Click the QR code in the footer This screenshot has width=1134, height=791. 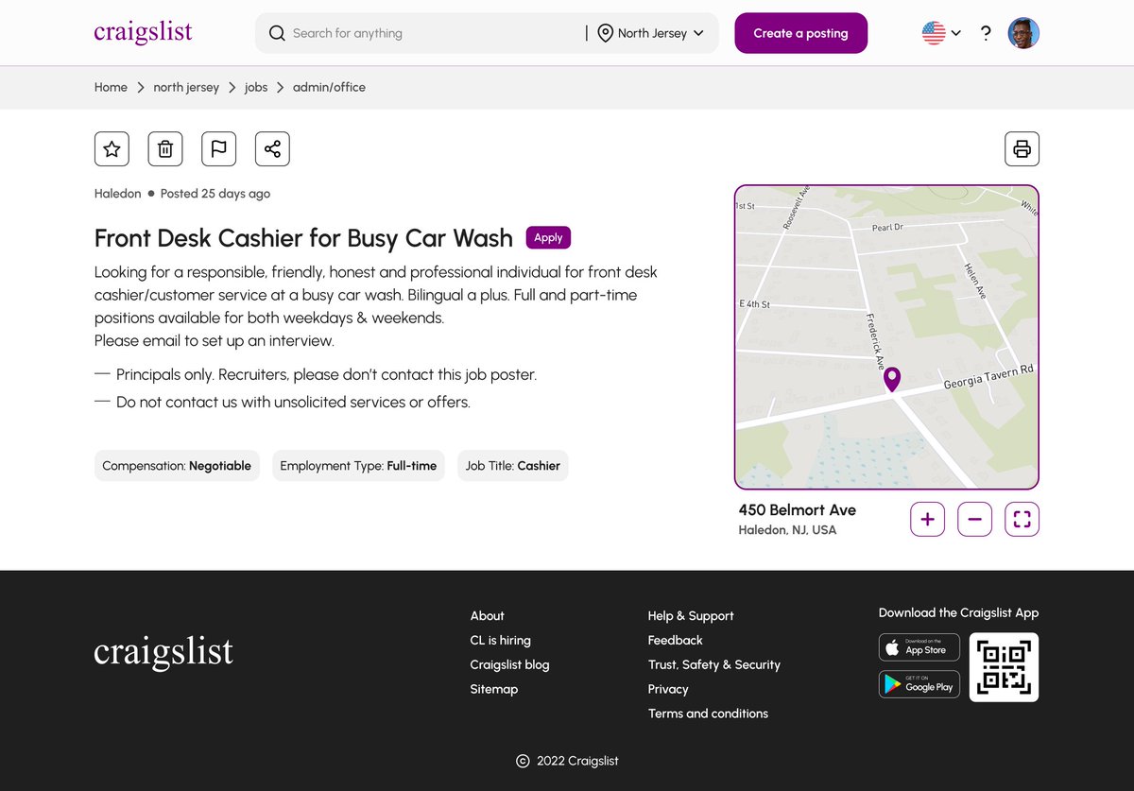click(x=1004, y=667)
